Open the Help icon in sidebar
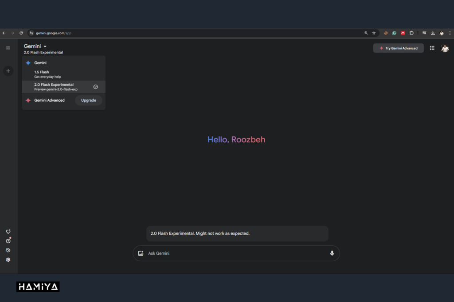This screenshot has width=454, height=302. coord(8,241)
